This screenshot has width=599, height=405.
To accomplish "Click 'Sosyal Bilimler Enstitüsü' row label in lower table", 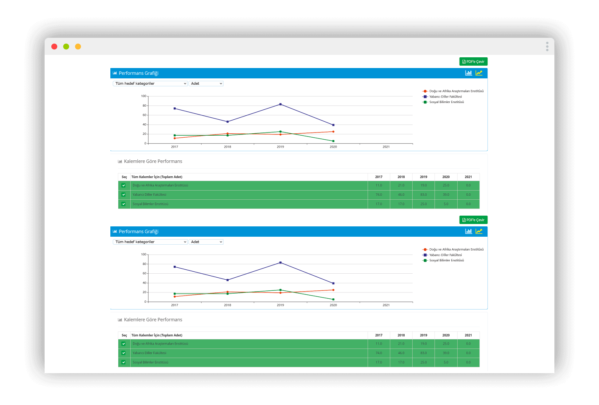I will tap(151, 362).
